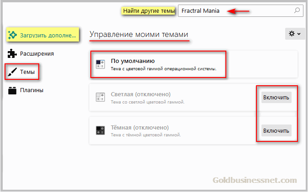Click the Светлая theme icon
The width and height of the screenshot is (308, 192).
[x=100, y=97]
